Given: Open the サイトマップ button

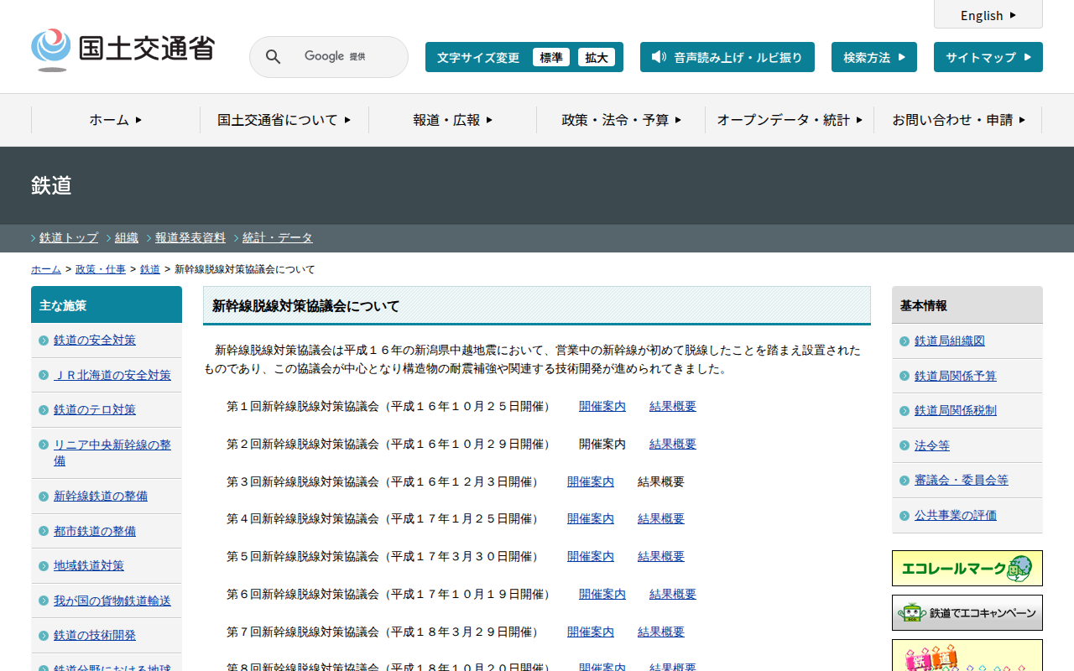Looking at the screenshot, I should point(988,57).
